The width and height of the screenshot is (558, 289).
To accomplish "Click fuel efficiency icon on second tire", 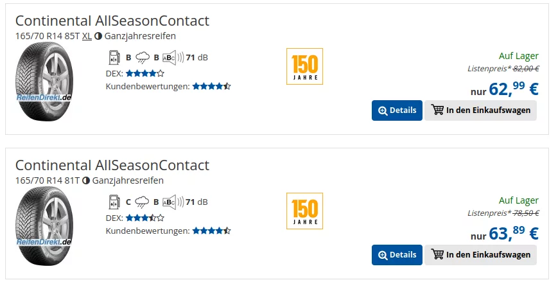I will [x=114, y=202].
